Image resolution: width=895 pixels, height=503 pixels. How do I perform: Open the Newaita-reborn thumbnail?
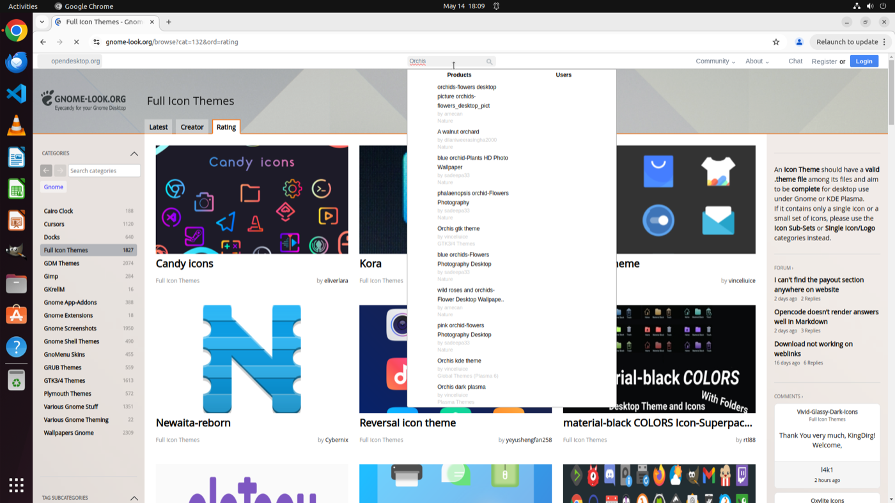click(252, 359)
